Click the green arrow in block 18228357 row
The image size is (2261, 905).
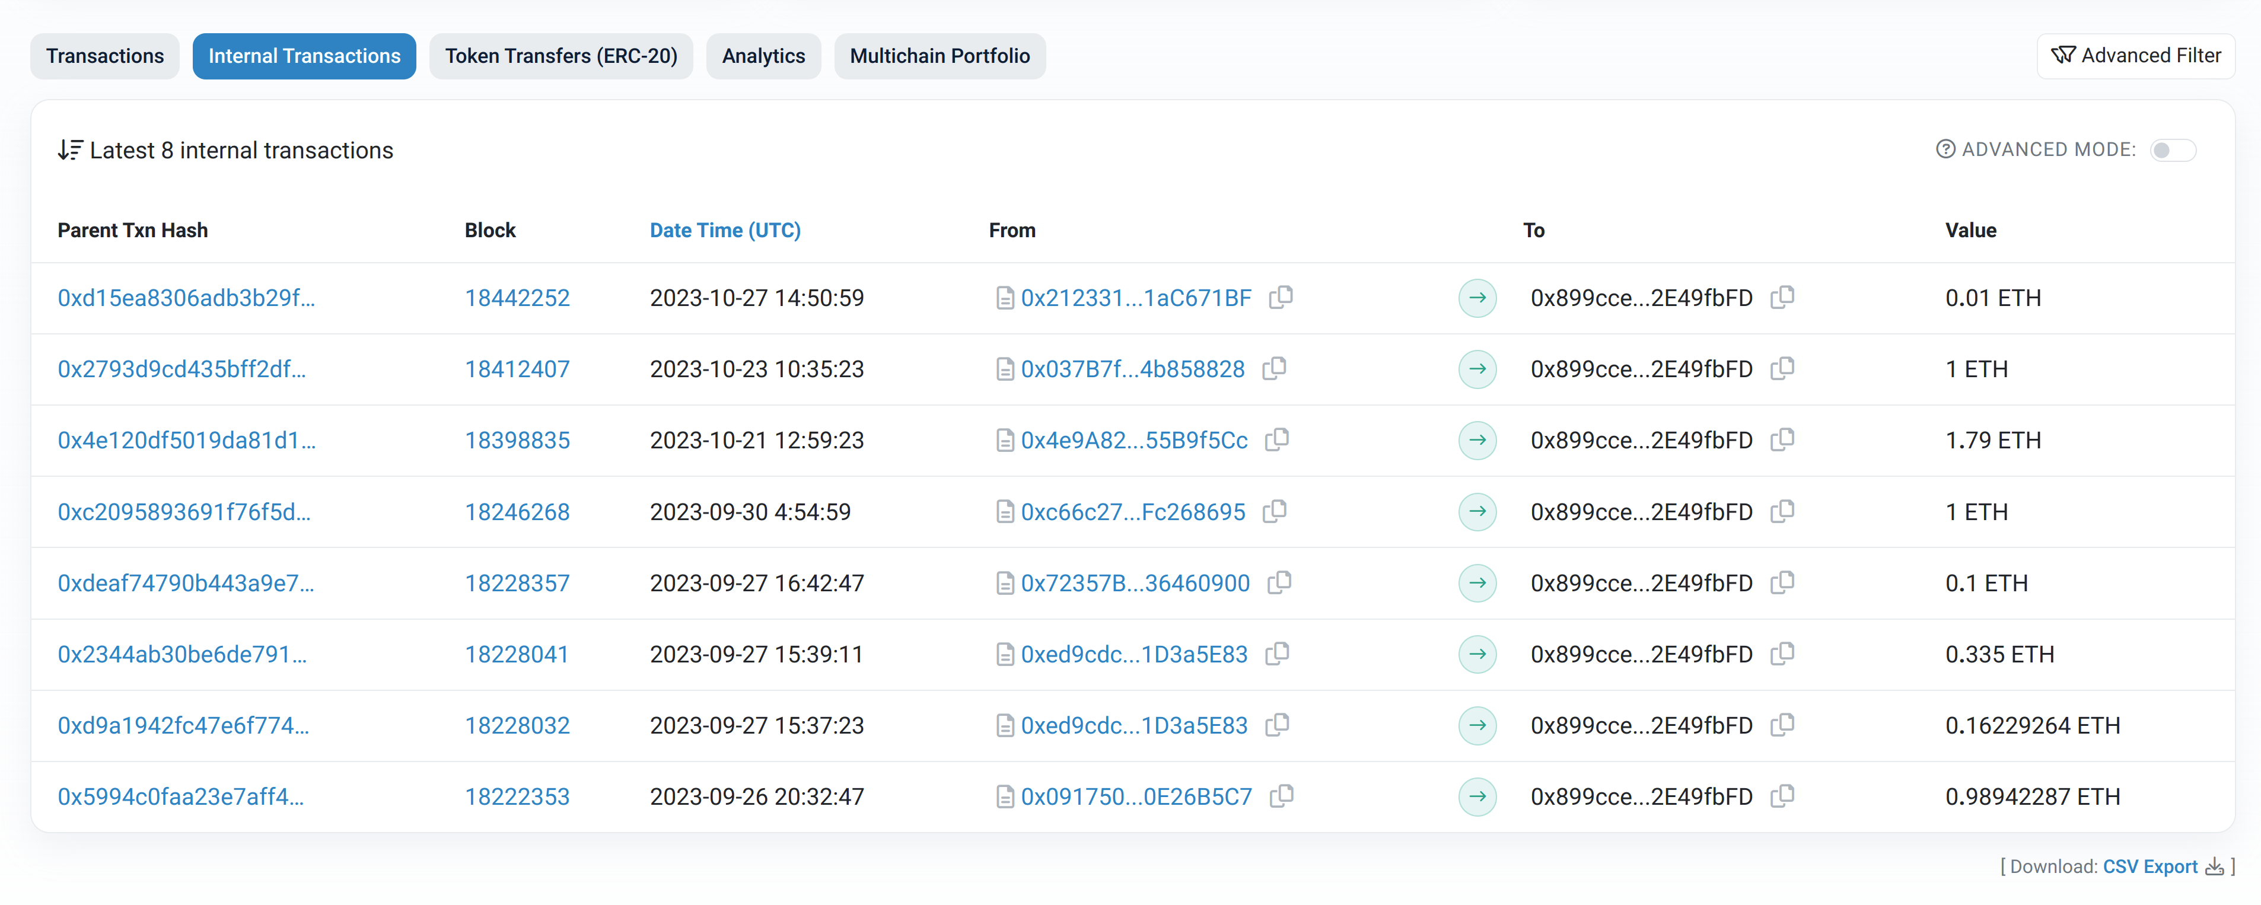coord(1477,583)
